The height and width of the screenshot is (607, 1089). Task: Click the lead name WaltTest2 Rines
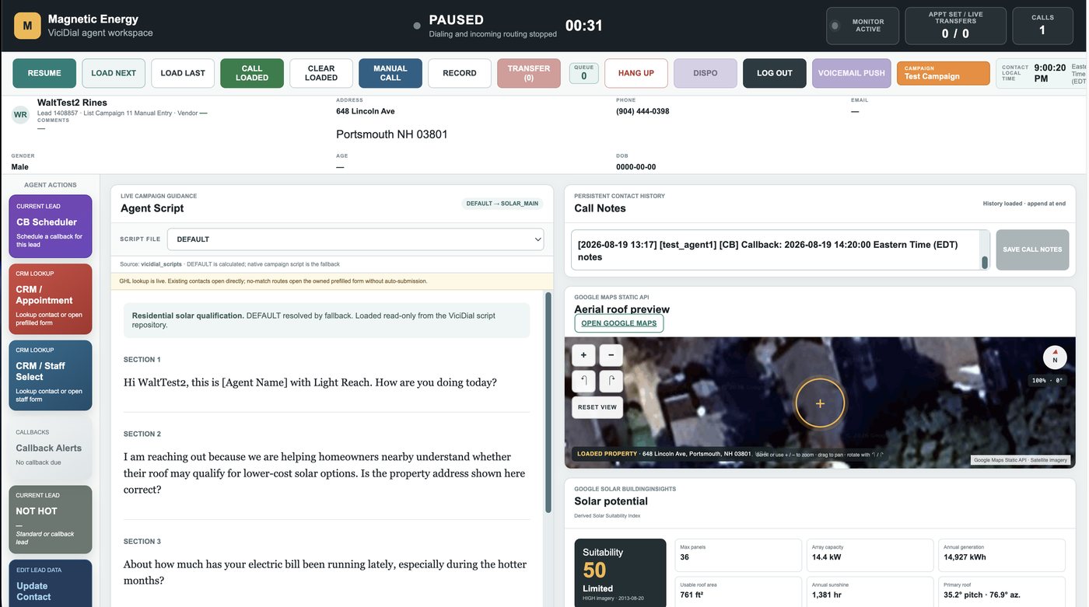click(72, 103)
